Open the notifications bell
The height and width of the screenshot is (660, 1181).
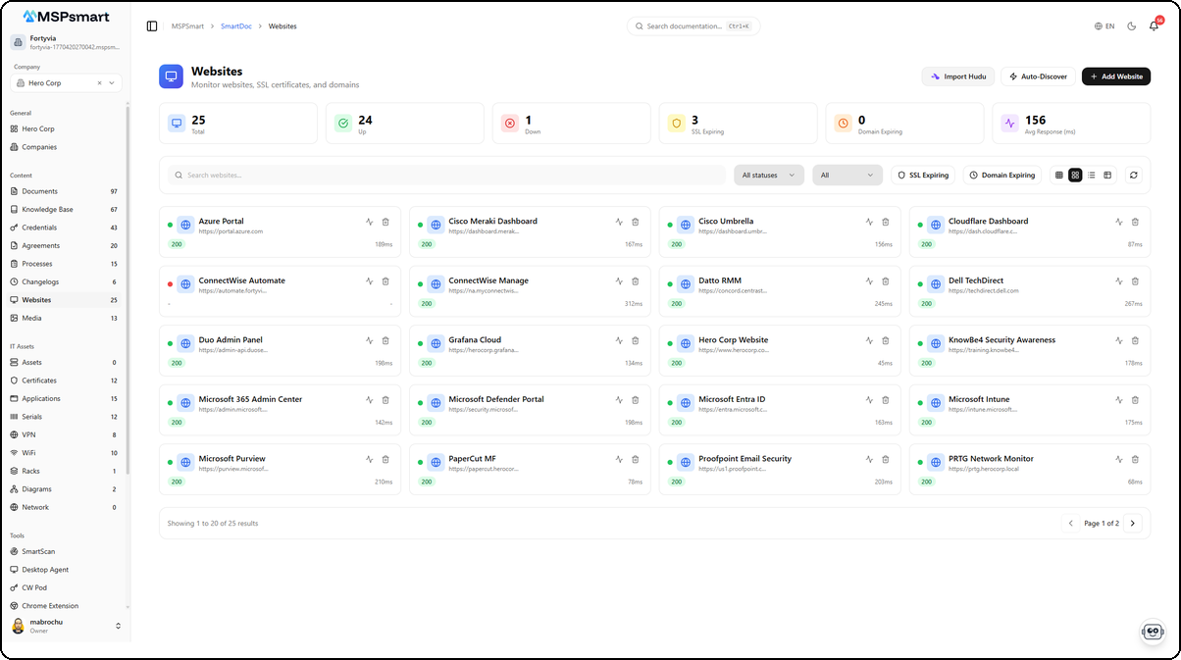(1155, 26)
